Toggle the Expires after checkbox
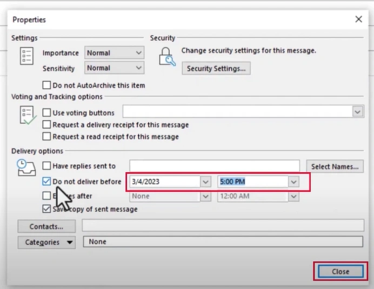This screenshot has height=289, width=374. (x=46, y=196)
